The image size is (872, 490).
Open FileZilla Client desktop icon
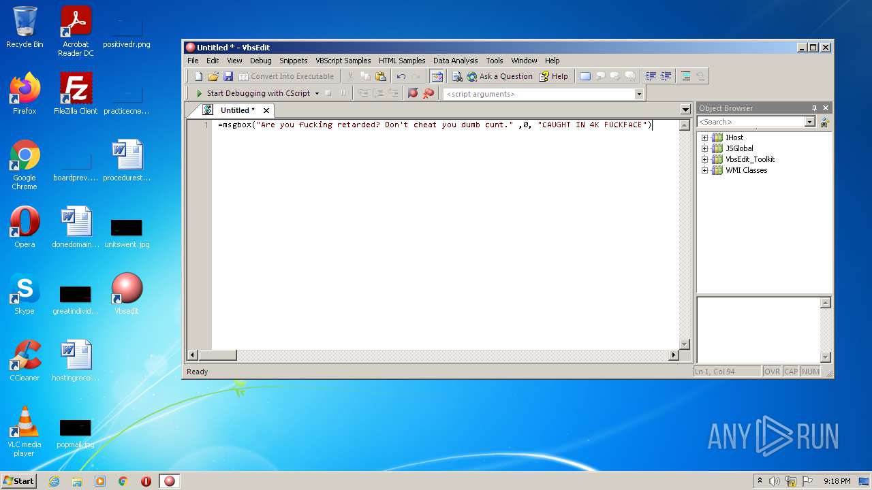(x=76, y=94)
